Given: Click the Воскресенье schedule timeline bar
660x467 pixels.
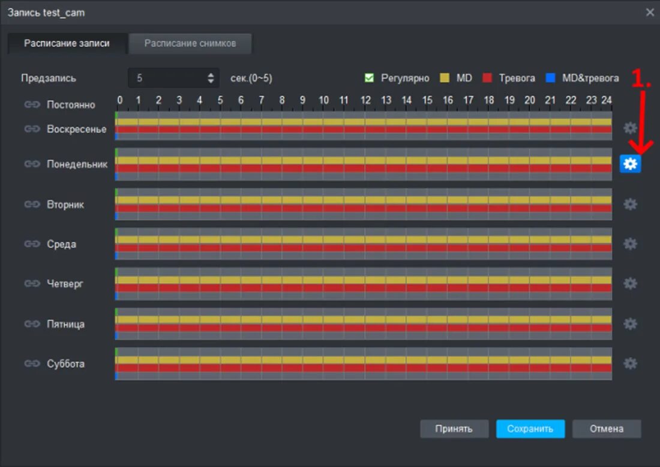Looking at the screenshot, I should (x=364, y=125).
